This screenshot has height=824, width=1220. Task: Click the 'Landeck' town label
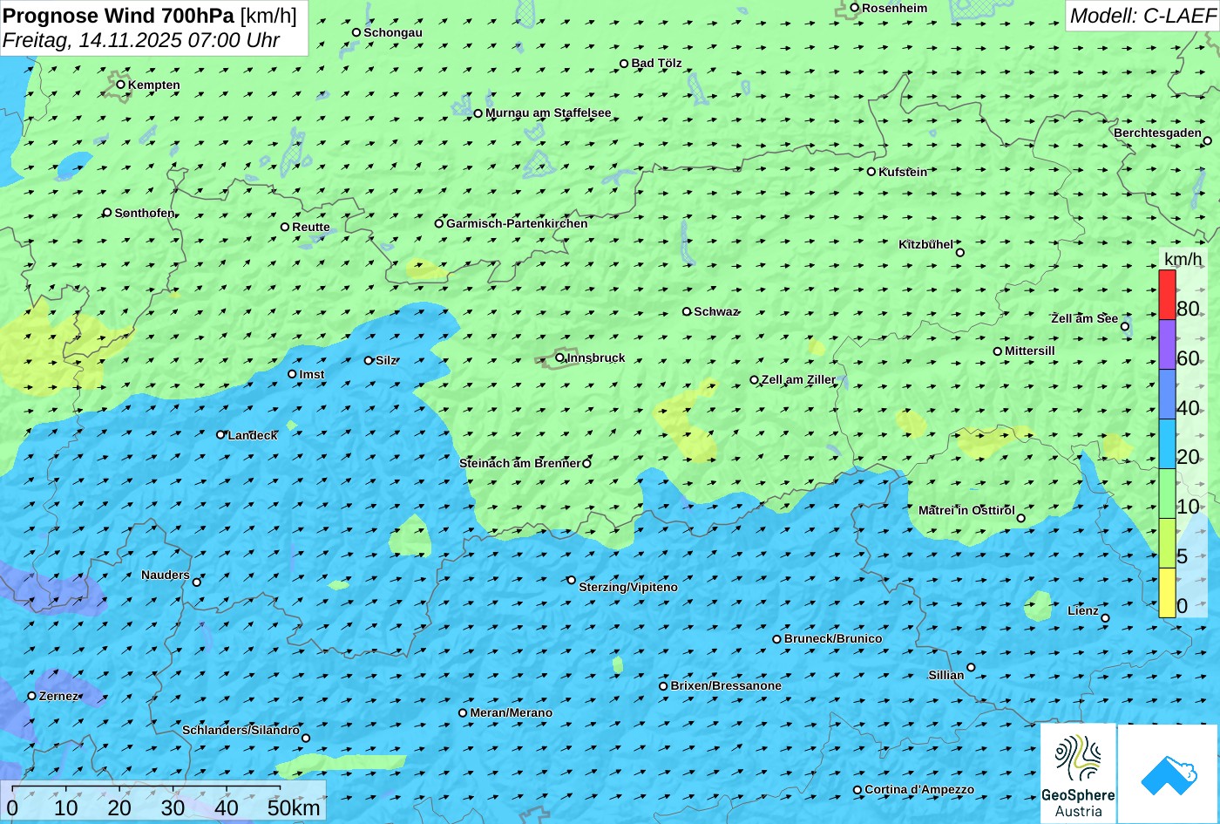click(x=253, y=435)
